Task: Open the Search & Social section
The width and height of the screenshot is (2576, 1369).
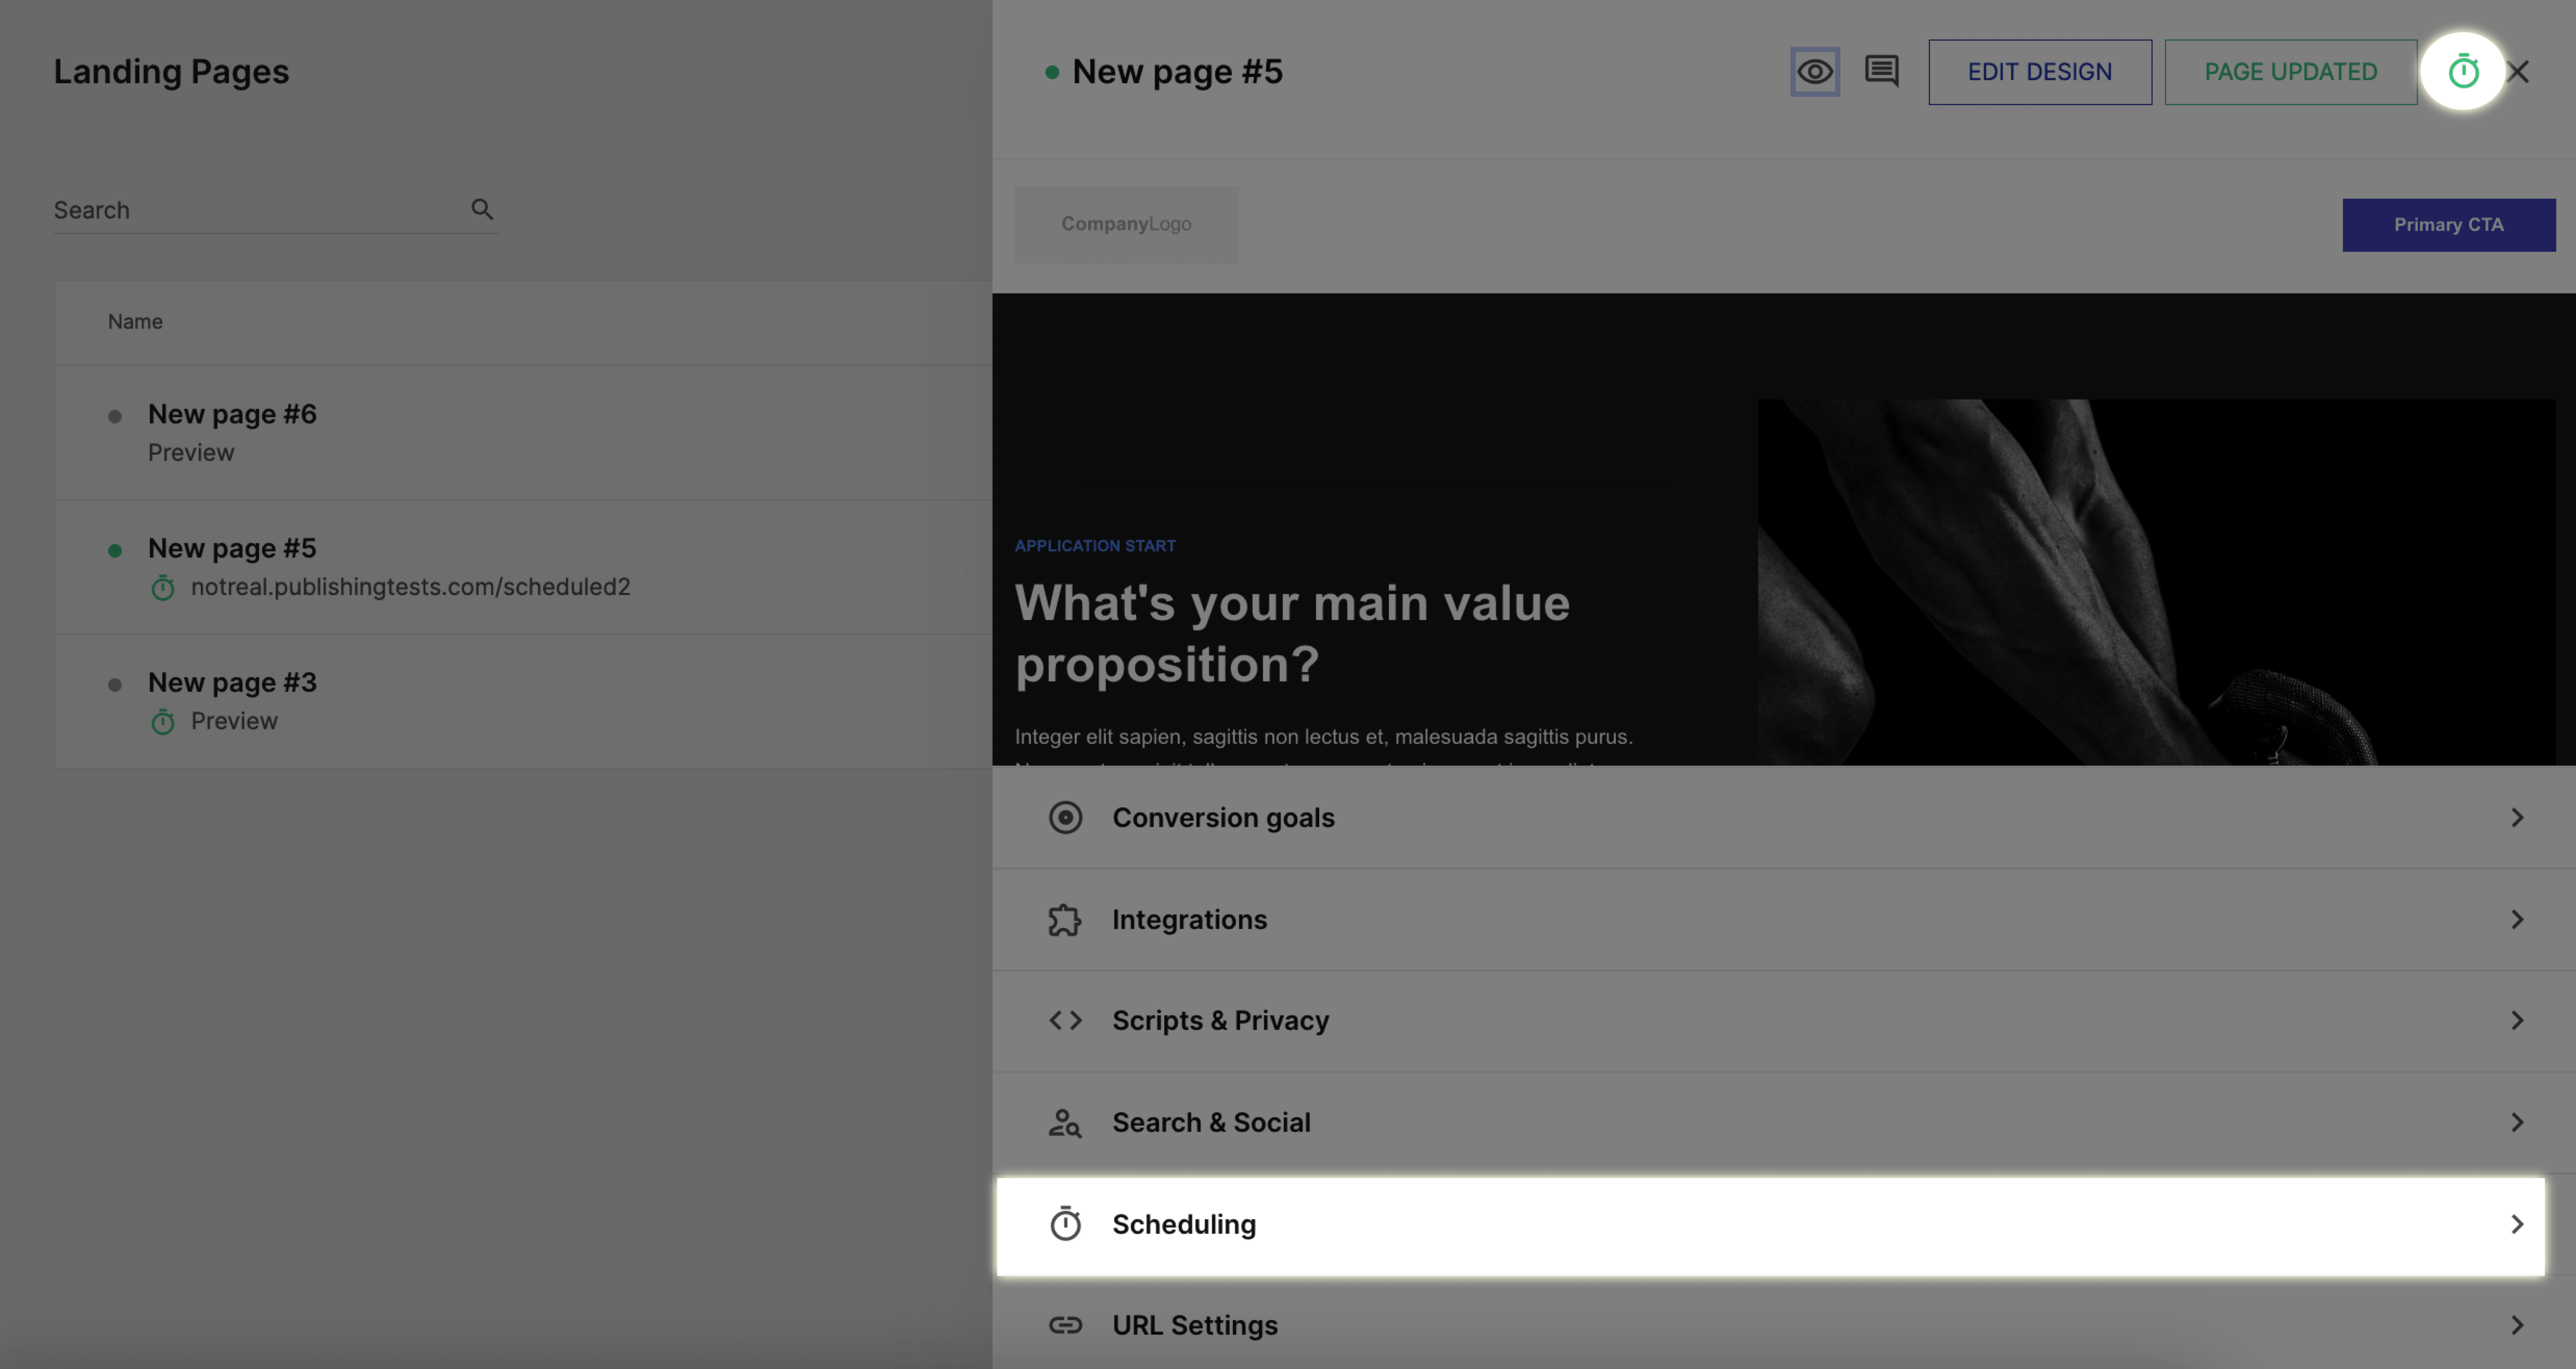Action: point(1784,1123)
